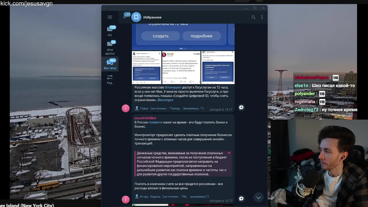Maximize the Telegram window
Viewport: 368px width, 207px height.
(x=255, y=8)
